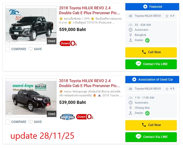Click Contact Via LINE for the Bangkok dealer

tap(151, 64)
